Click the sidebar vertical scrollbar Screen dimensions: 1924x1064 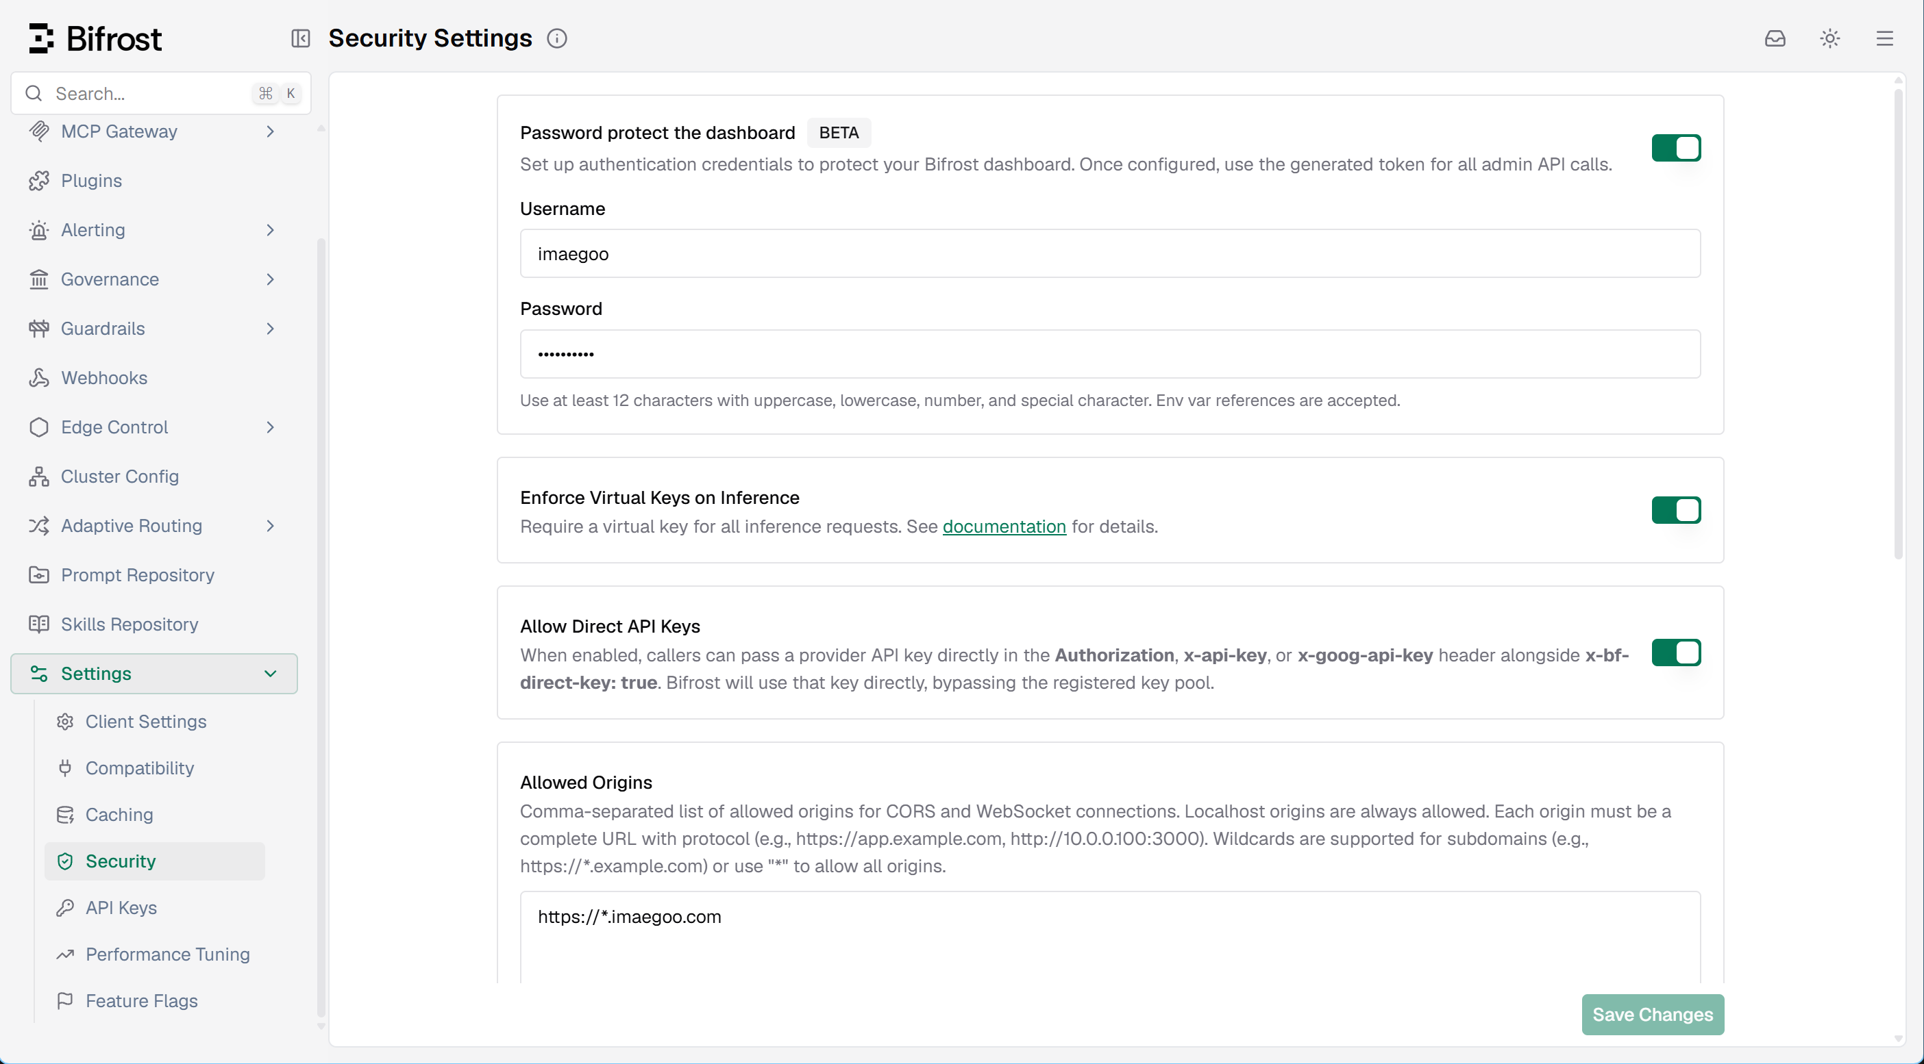coord(321,626)
